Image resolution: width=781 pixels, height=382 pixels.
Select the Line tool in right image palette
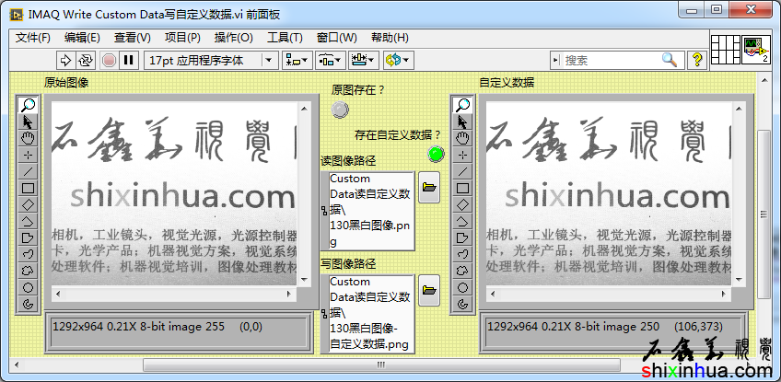tap(462, 172)
